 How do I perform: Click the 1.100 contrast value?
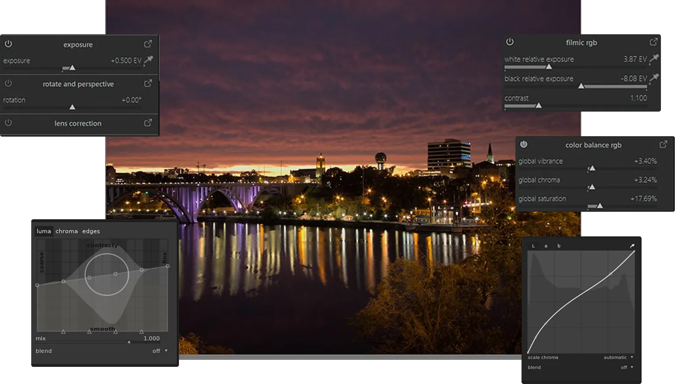pos(639,98)
